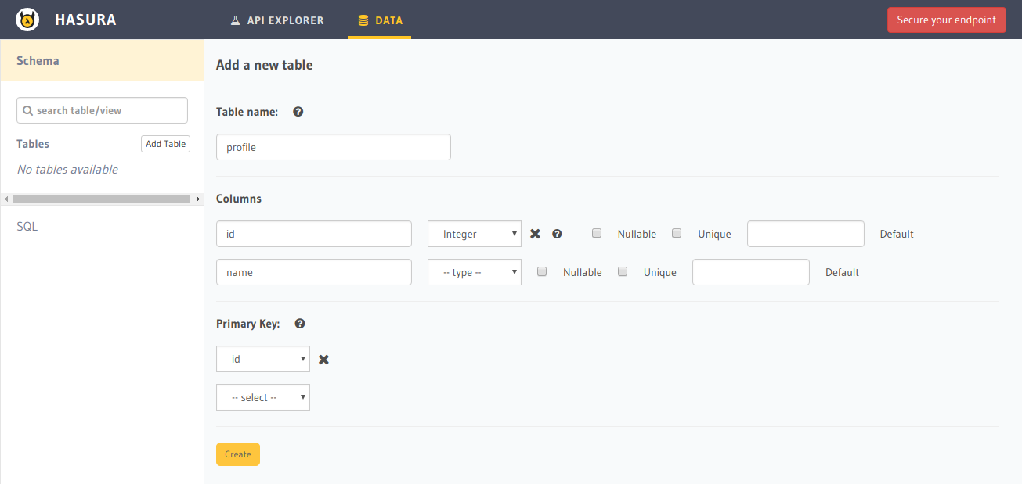Check Unique for the id column
The width and height of the screenshot is (1022, 484).
tap(677, 233)
